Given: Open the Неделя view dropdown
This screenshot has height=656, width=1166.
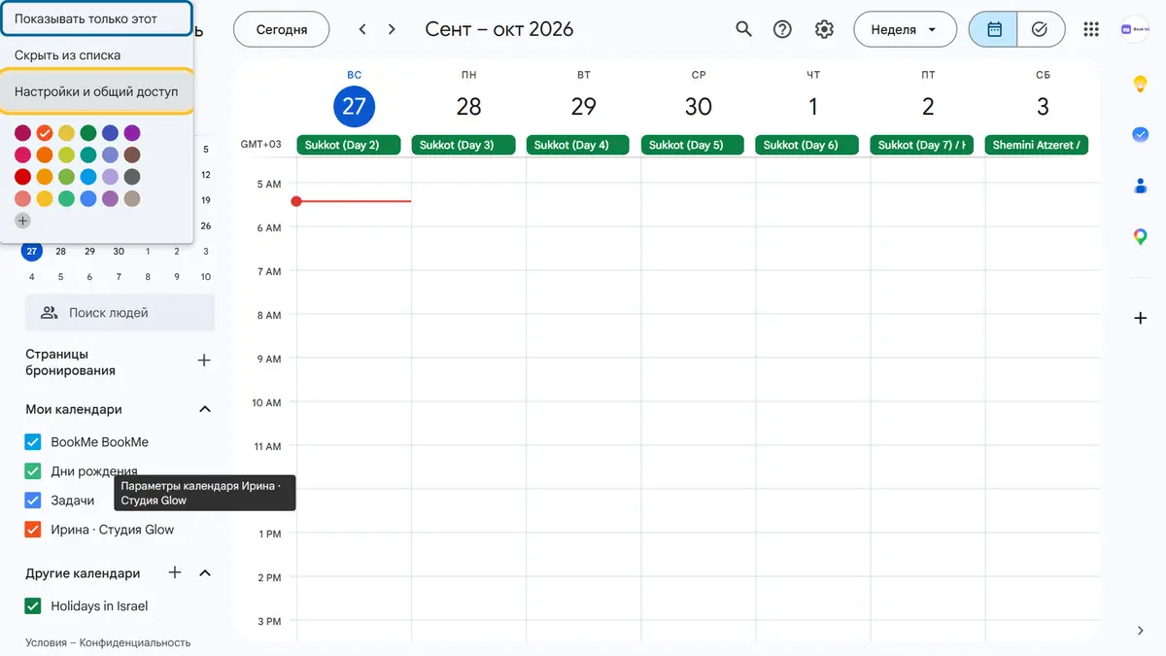Looking at the screenshot, I should [904, 29].
